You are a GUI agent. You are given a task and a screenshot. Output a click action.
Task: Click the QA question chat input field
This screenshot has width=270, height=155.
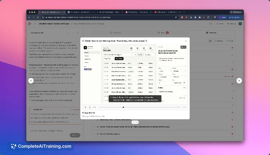click(x=54, y=131)
